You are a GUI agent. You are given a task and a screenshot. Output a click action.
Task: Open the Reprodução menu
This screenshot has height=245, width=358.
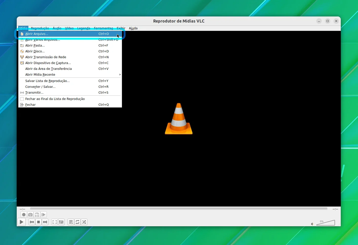coord(40,28)
